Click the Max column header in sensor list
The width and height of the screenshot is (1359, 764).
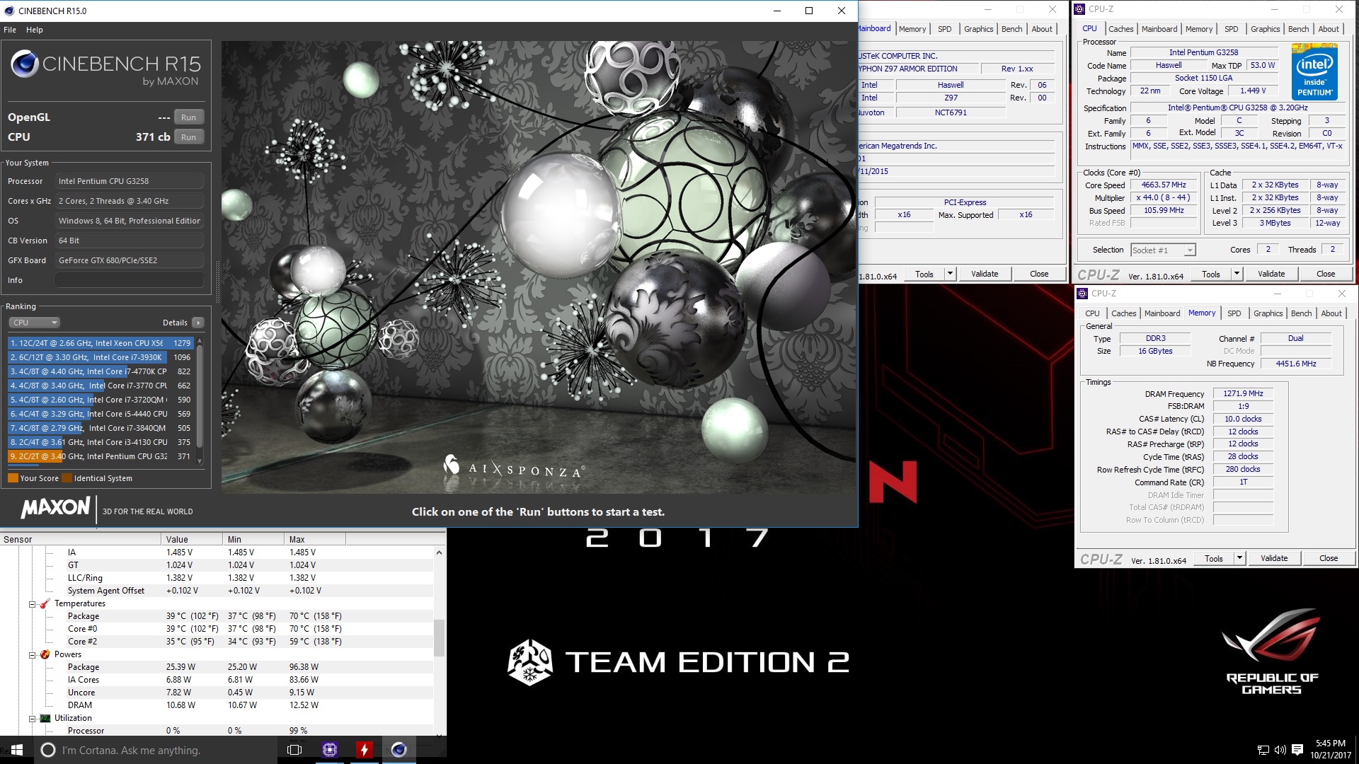coord(314,539)
